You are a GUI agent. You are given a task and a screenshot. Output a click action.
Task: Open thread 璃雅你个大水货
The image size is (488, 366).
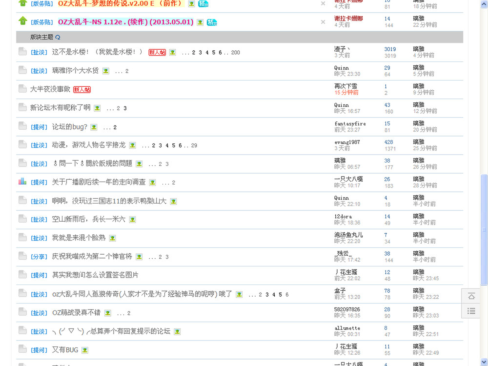coord(75,71)
